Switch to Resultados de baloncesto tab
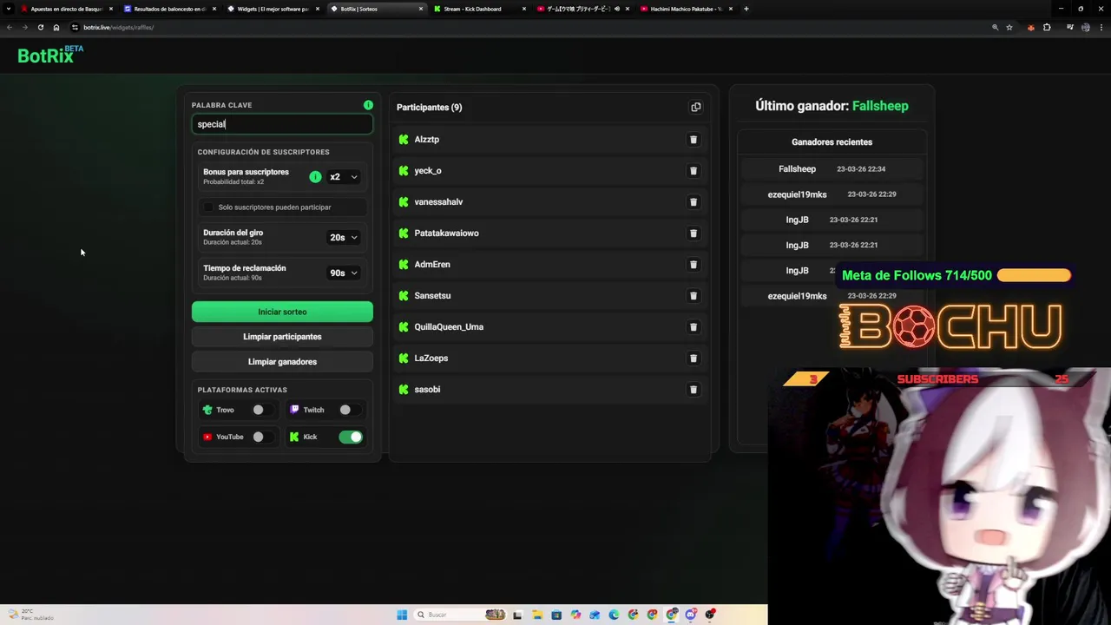 [x=170, y=9]
